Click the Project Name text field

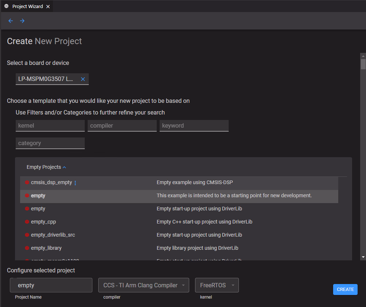click(x=51, y=285)
